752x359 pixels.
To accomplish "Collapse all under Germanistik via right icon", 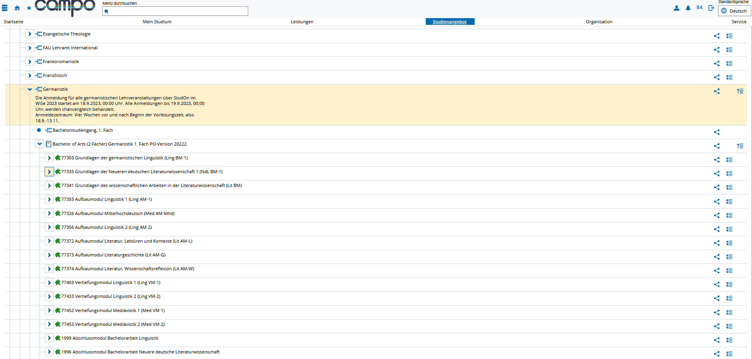I will (740, 91).
